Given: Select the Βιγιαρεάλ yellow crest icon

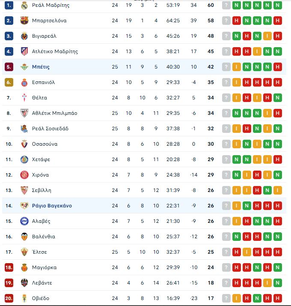Looking at the screenshot, I should pyautogui.click(x=24, y=36).
